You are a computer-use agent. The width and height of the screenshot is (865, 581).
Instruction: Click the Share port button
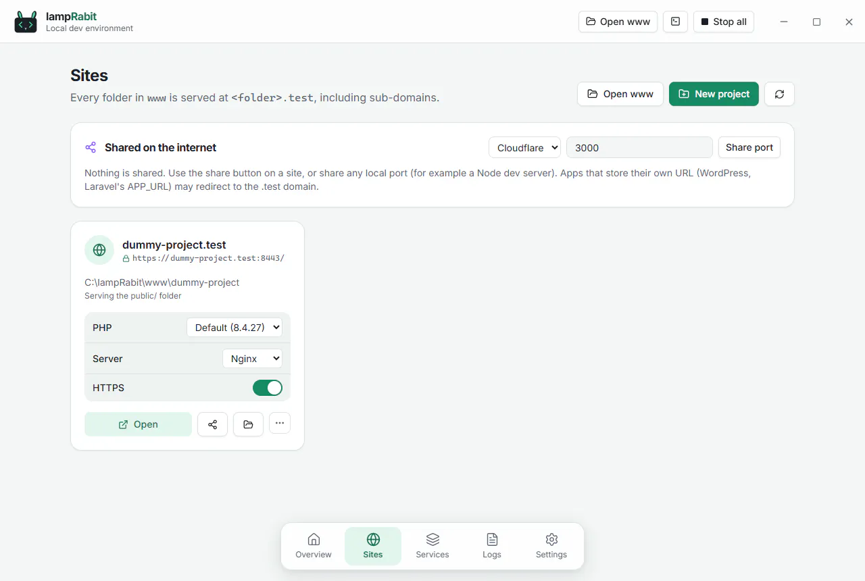749,147
